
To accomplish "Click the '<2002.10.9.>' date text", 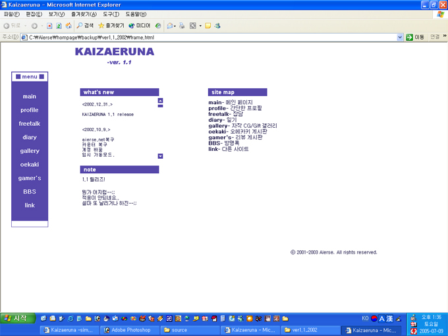I will tap(96, 130).
